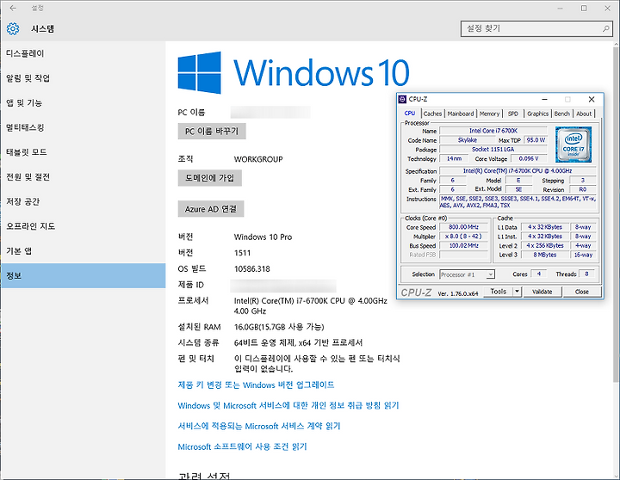Click the version number 1511
620x480 pixels.
tap(242, 253)
